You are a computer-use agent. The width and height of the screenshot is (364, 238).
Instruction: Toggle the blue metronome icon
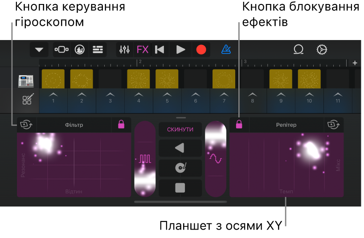pos(226,49)
